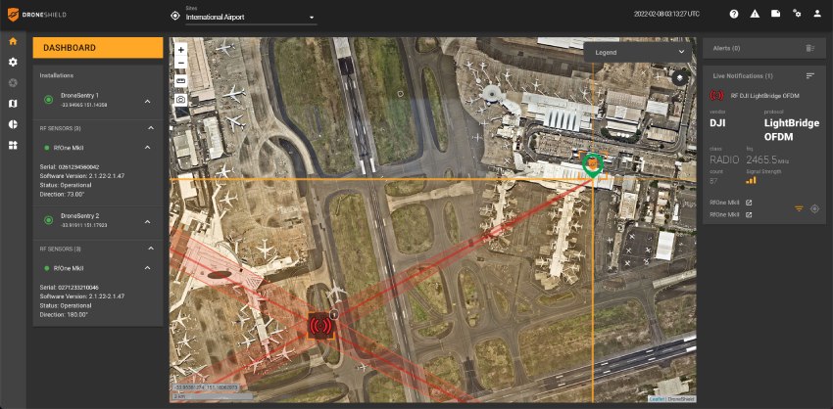Zoom out on the map
833x409 pixels.
point(181,63)
